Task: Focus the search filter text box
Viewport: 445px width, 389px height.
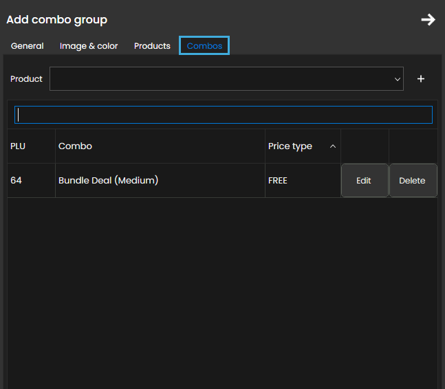Action: [224, 115]
